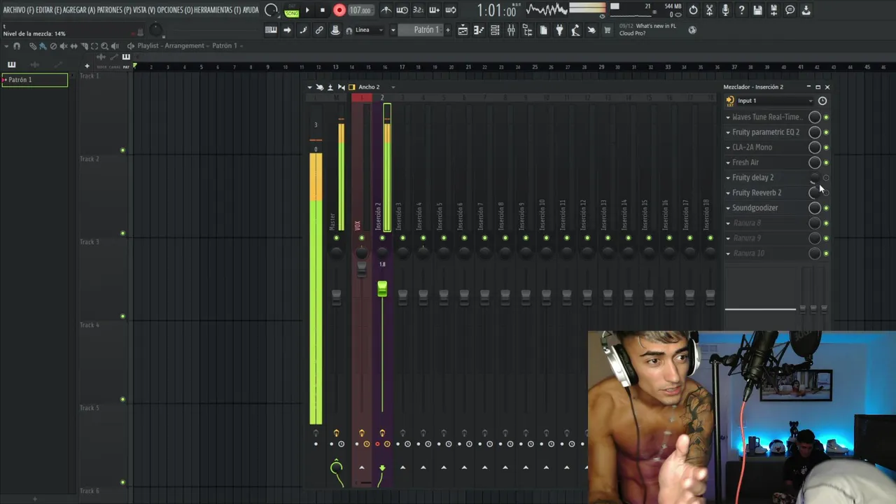Open the "What's new in FL Cloud Pro?" news link
The image size is (896, 504).
(647, 29)
